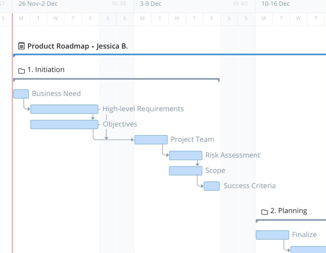Click the High-level Requirements label

(x=143, y=109)
